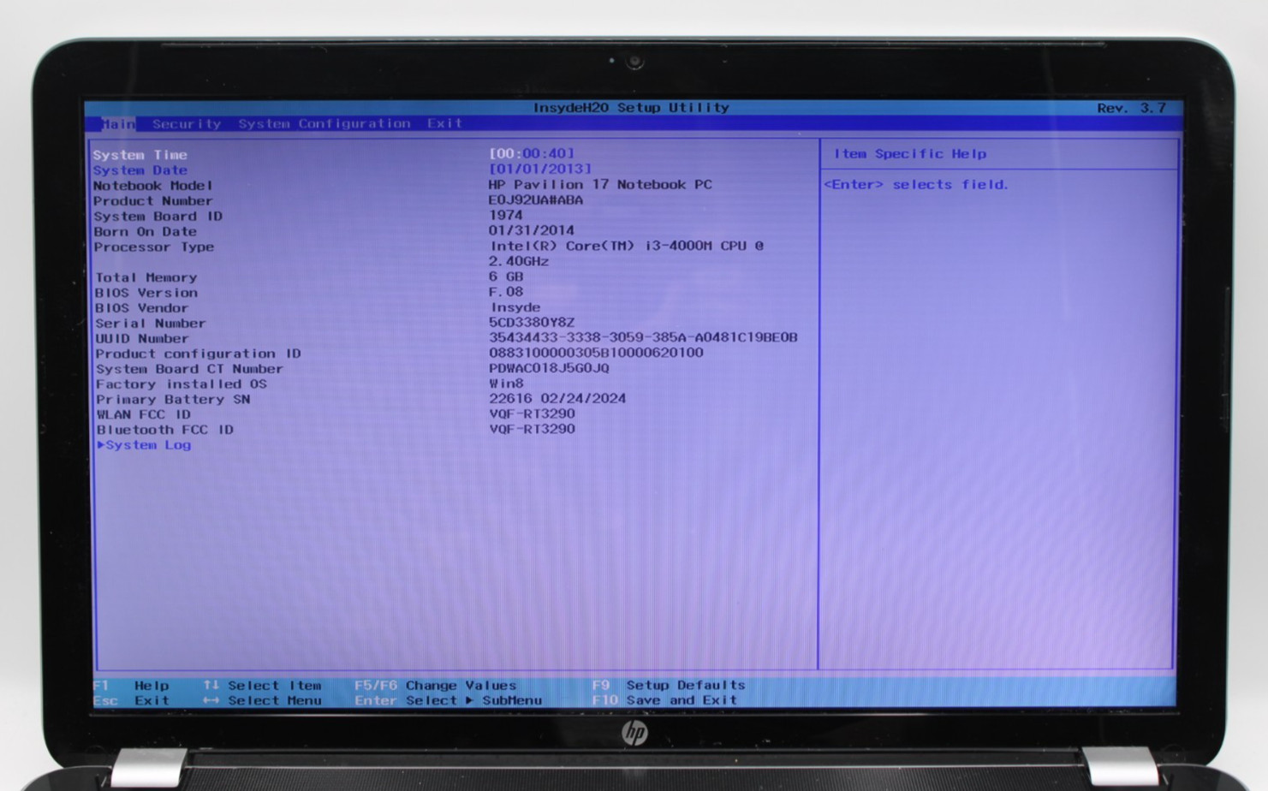Screen dimensions: 1268x791
Task: Click product number E0J92UA#ABA
Action: click(536, 200)
